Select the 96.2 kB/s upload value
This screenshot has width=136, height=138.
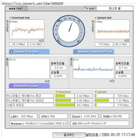(122, 44)
